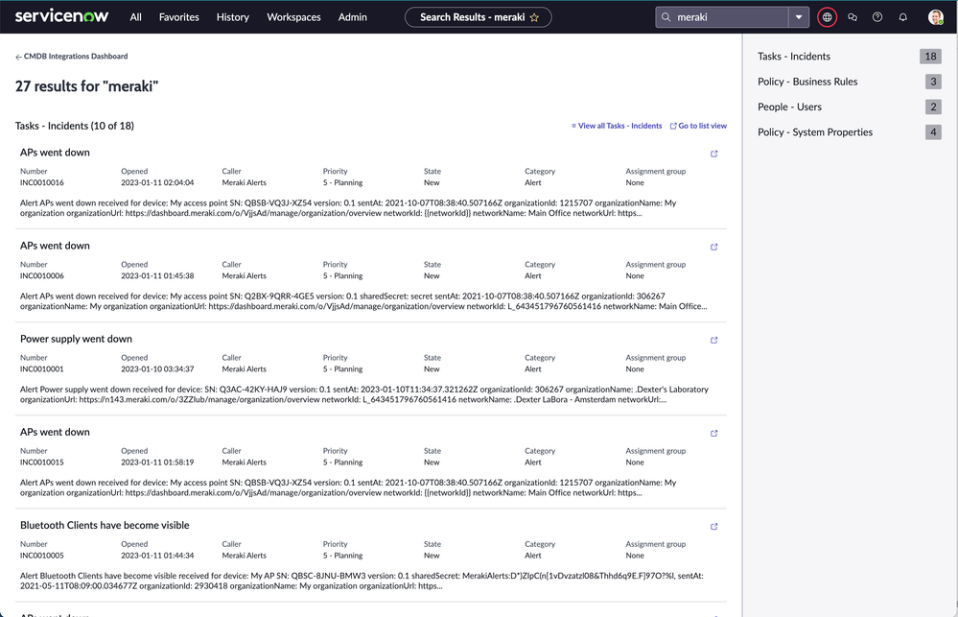Open APs went down incident INC0010016 title
958x617 pixels.
tap(55, 153)
